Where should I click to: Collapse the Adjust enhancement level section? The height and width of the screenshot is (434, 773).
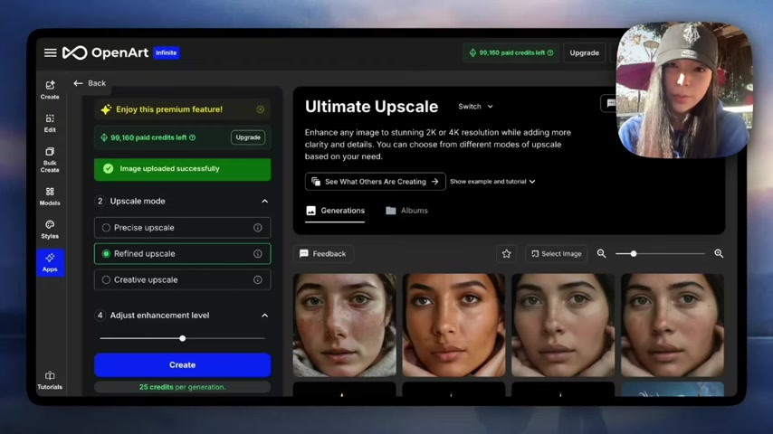click(x=264, y=316)
